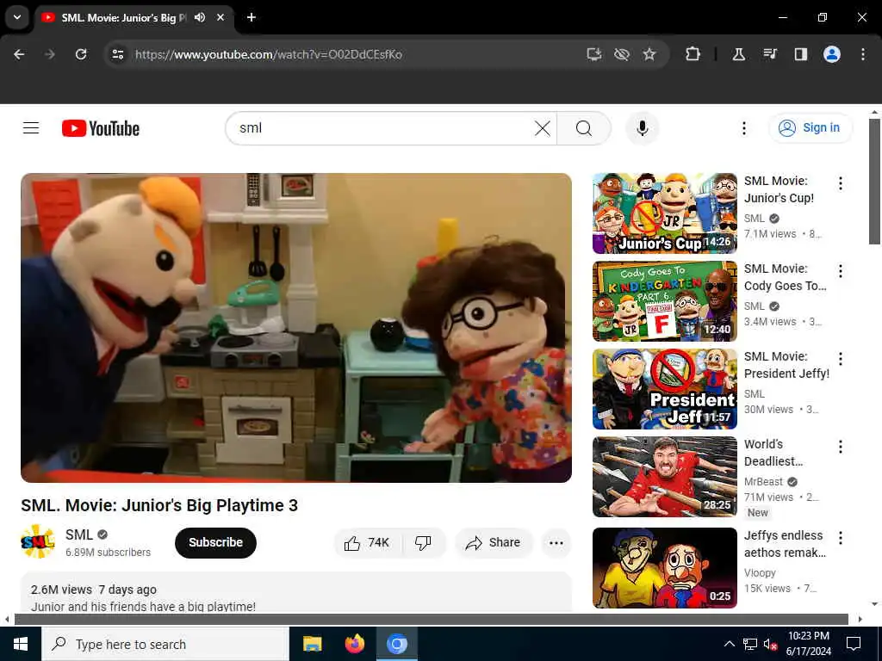Share the video

pyautogui.click(x=494, y=542)
